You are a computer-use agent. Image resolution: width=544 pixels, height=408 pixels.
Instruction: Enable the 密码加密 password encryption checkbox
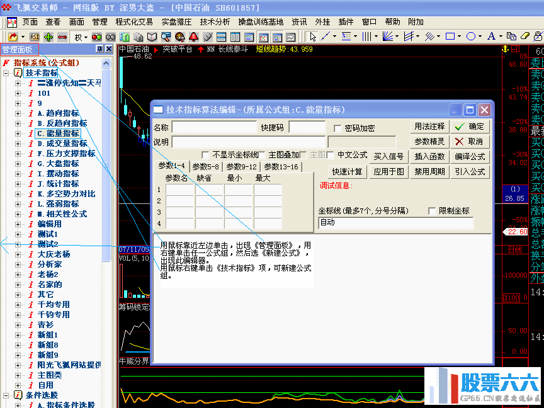(337, 128)
